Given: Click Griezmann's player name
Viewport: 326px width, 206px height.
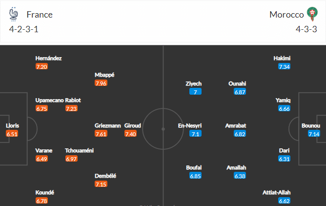Looking at the screenshot, I should [x=107, y=125].
